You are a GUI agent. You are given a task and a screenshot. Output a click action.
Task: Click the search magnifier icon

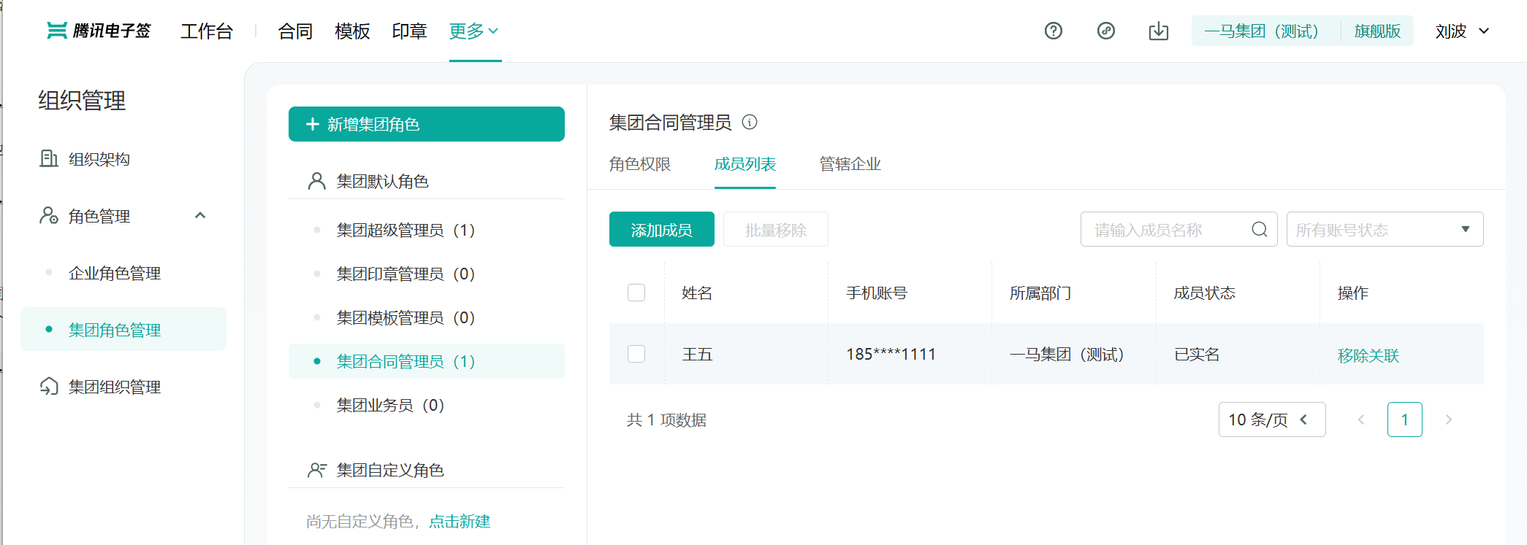[1259, 230]
